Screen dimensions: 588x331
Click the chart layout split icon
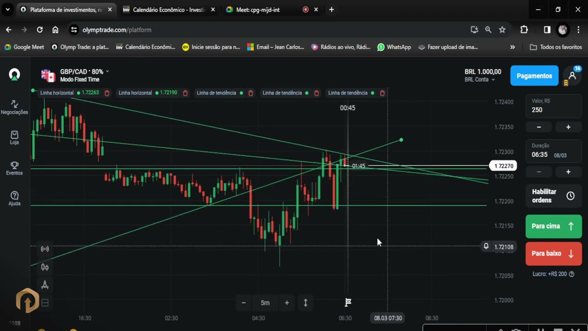pyautogui.click(x=45, y=302)
